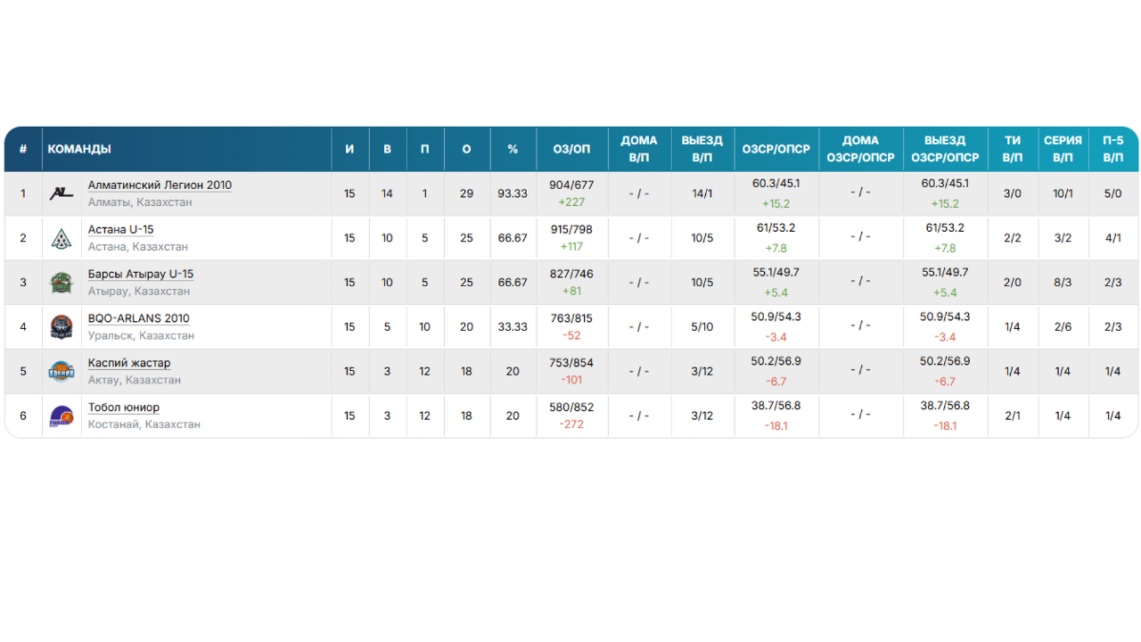The image size is (1141, 642).
Task: Sort table by КОМАНДЫ column header
Action: point(79,149)
